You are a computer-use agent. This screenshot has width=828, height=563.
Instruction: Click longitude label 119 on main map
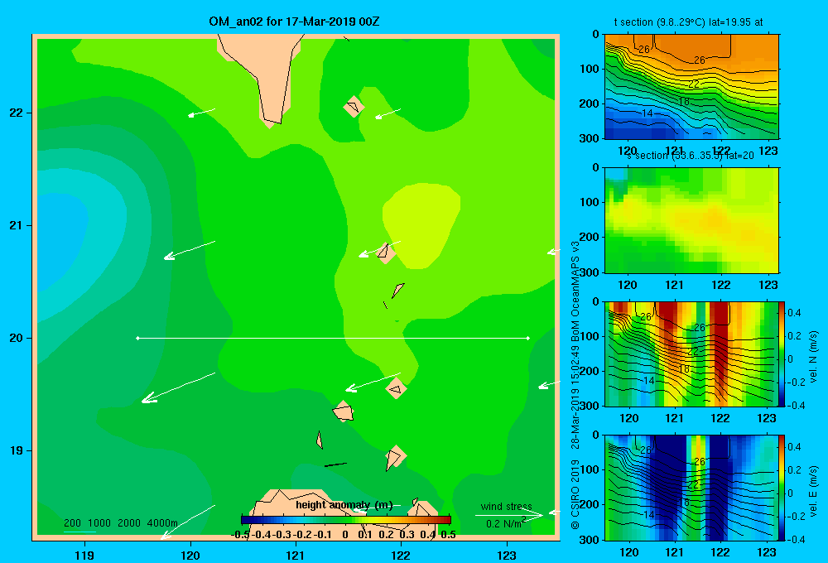tap(84, 556)
